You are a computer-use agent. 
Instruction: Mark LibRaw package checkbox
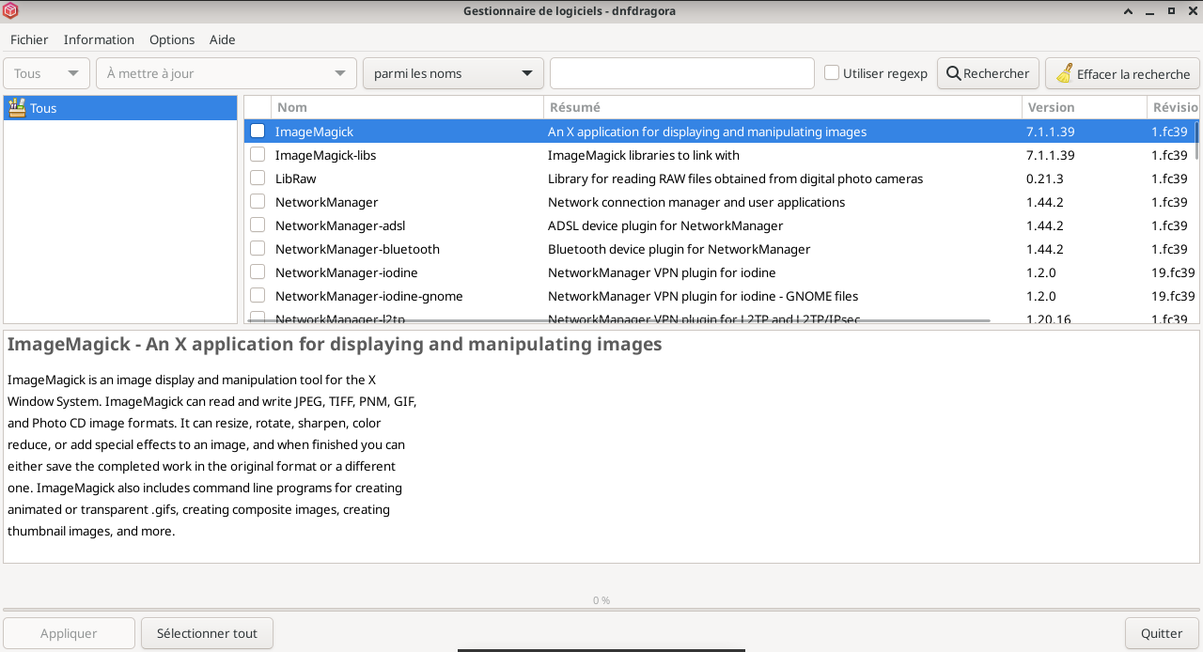pos(258,178)
